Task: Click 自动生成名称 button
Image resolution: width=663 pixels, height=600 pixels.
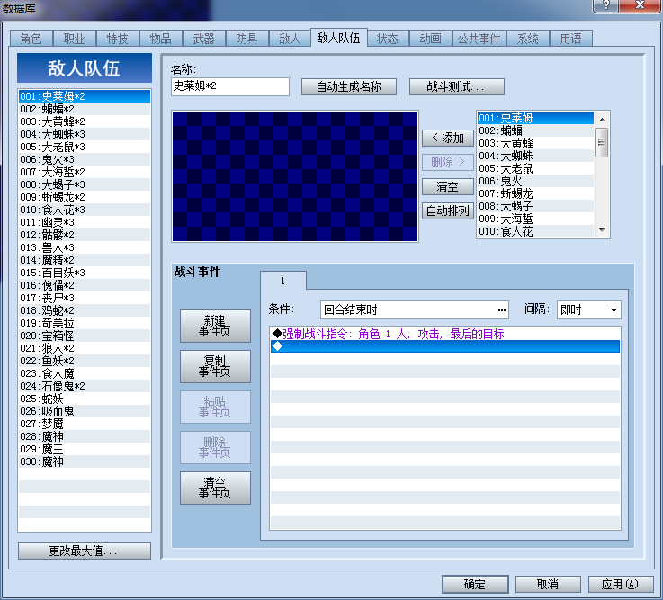Action: point(349,86)
